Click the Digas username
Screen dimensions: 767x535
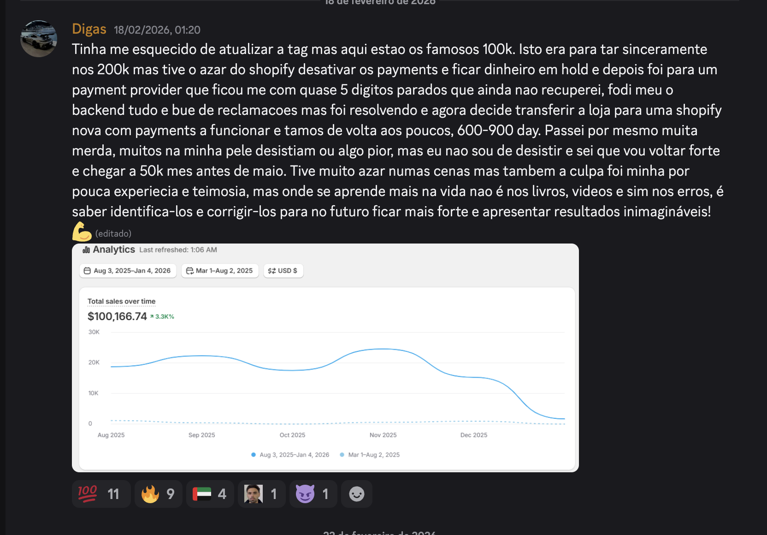pos(89,30)
